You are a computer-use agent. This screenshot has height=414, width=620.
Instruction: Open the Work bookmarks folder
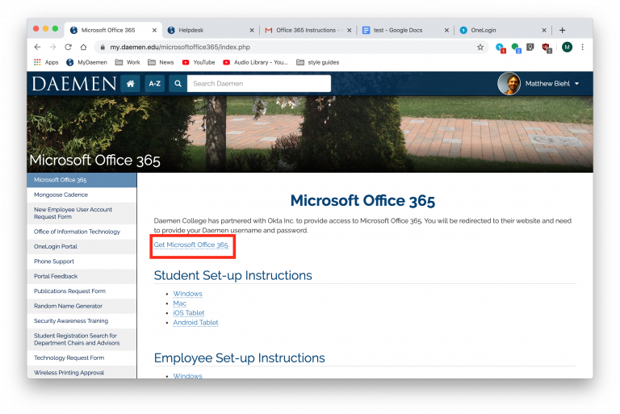(x=128, y=62)
